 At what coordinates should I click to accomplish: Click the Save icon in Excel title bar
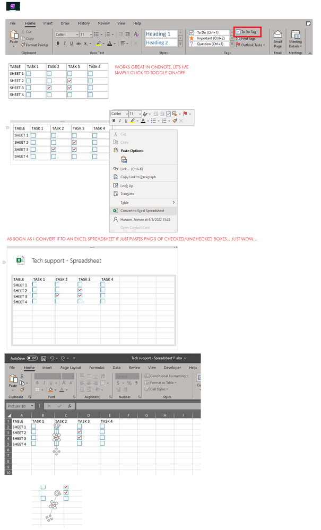(44, 358)
